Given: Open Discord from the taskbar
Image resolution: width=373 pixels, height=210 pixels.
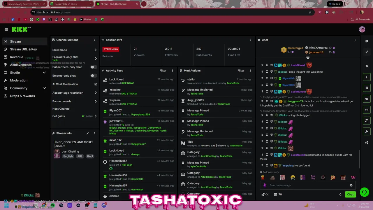Looking at the screenshot, I should (104, 206).
